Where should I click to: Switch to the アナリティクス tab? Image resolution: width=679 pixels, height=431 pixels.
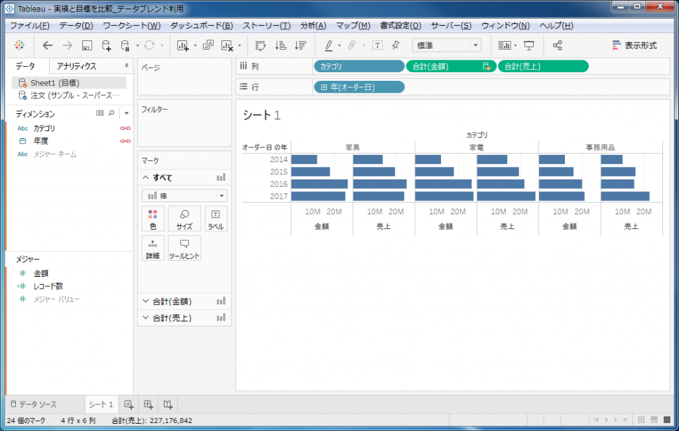[x=76, y=66]
